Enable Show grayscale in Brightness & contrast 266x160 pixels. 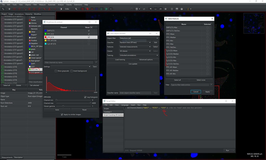tap(56, 71)
